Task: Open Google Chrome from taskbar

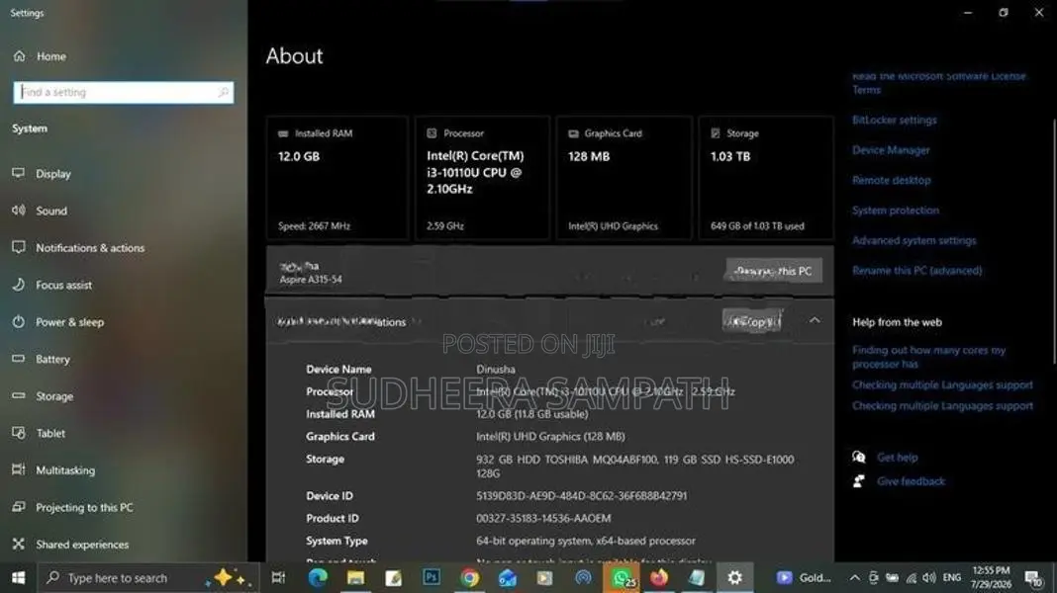Action: pos(469,577)
